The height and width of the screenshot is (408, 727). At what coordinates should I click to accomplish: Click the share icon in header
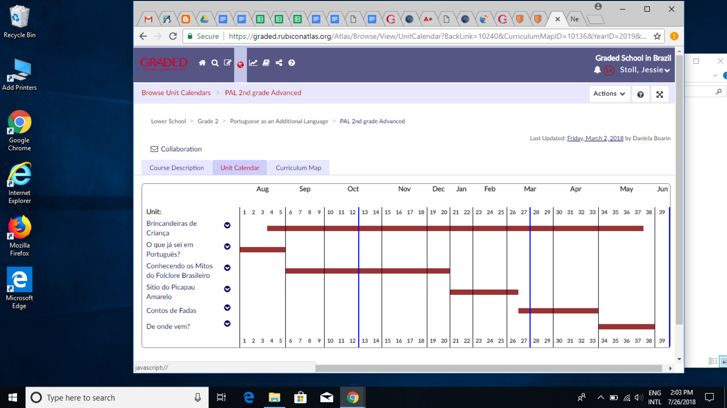[x=279, y=63]
